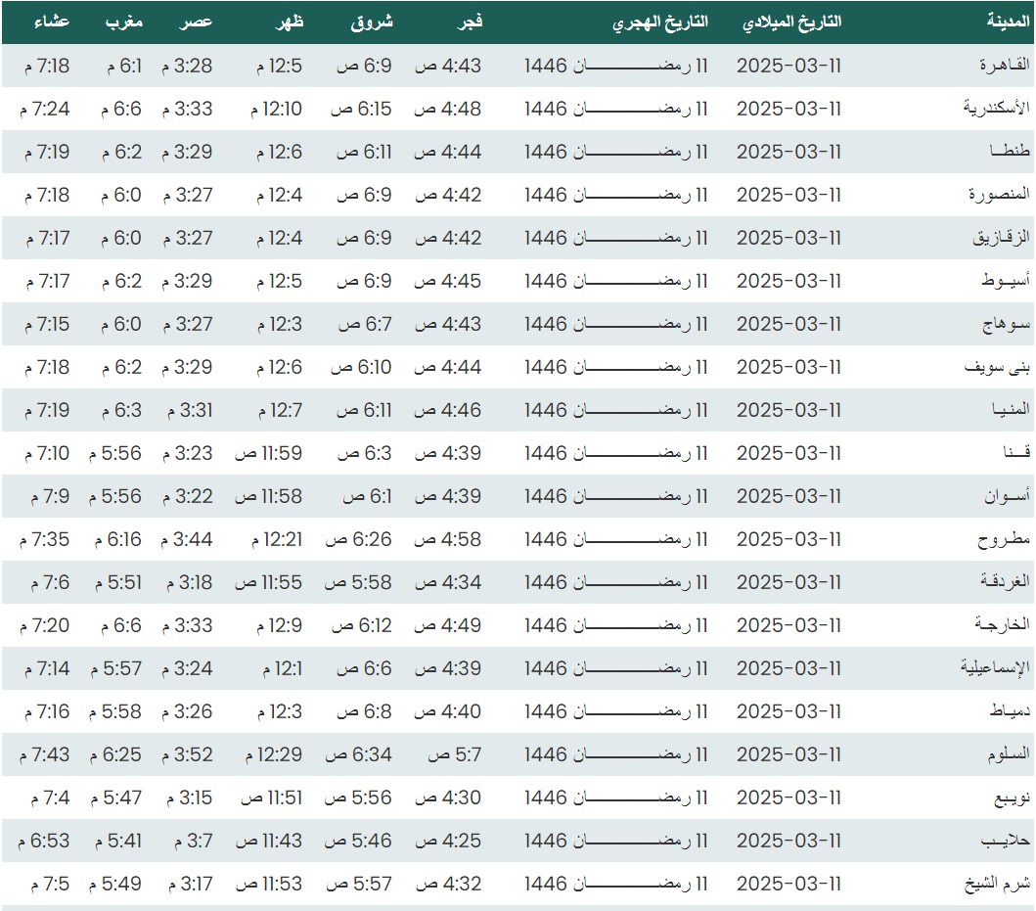
Task: Click the ظهر column header
Action: (289, 22)
